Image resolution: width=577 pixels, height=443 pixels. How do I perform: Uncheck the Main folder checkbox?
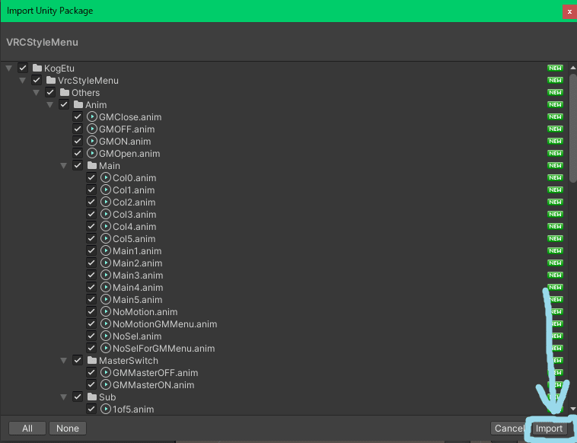(x=78, y=166)
